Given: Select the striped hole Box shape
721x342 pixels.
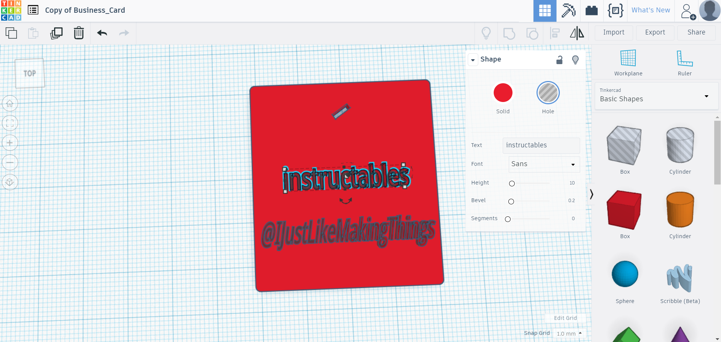Looking at the screenshot, I should [x=624, y=146].
